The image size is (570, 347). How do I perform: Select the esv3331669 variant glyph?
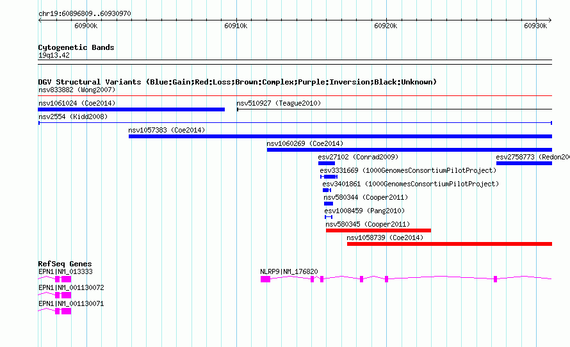pyautogui.click(x=329, y=177)
